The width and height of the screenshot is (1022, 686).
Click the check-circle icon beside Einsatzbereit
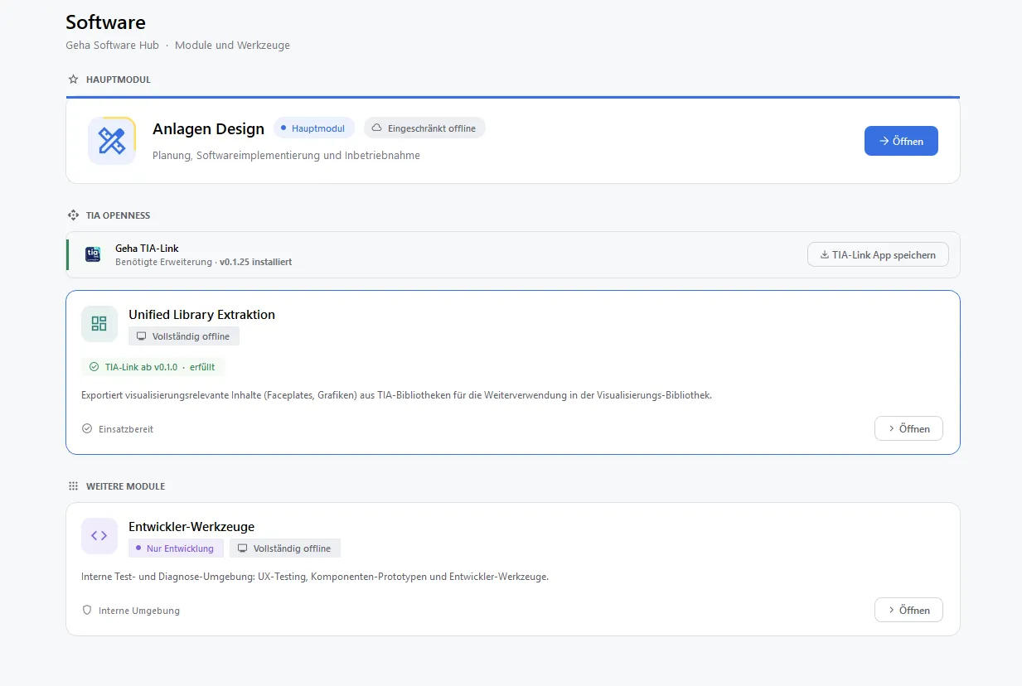click(x=87, y=429)
